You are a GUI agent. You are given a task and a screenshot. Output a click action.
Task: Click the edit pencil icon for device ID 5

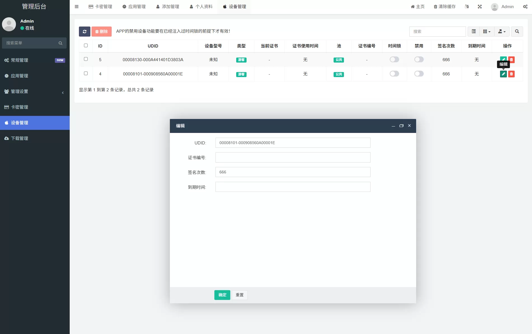click(503, 59)
